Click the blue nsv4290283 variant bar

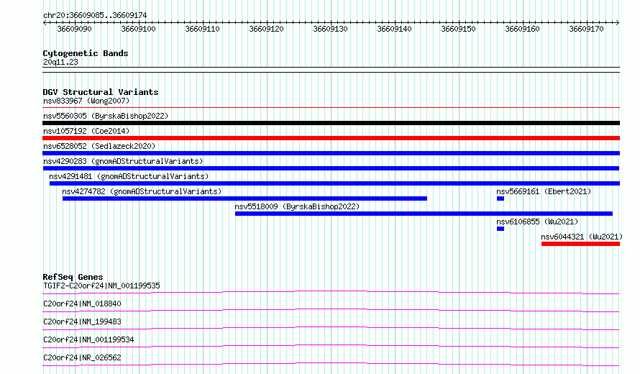(331, 168)
